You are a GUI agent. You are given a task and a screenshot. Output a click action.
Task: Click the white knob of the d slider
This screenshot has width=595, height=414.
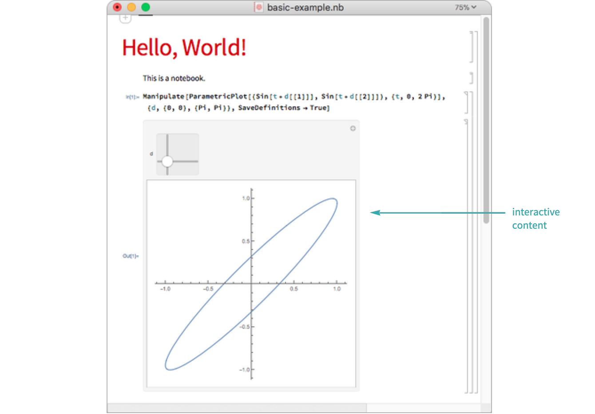pos(167,162)
